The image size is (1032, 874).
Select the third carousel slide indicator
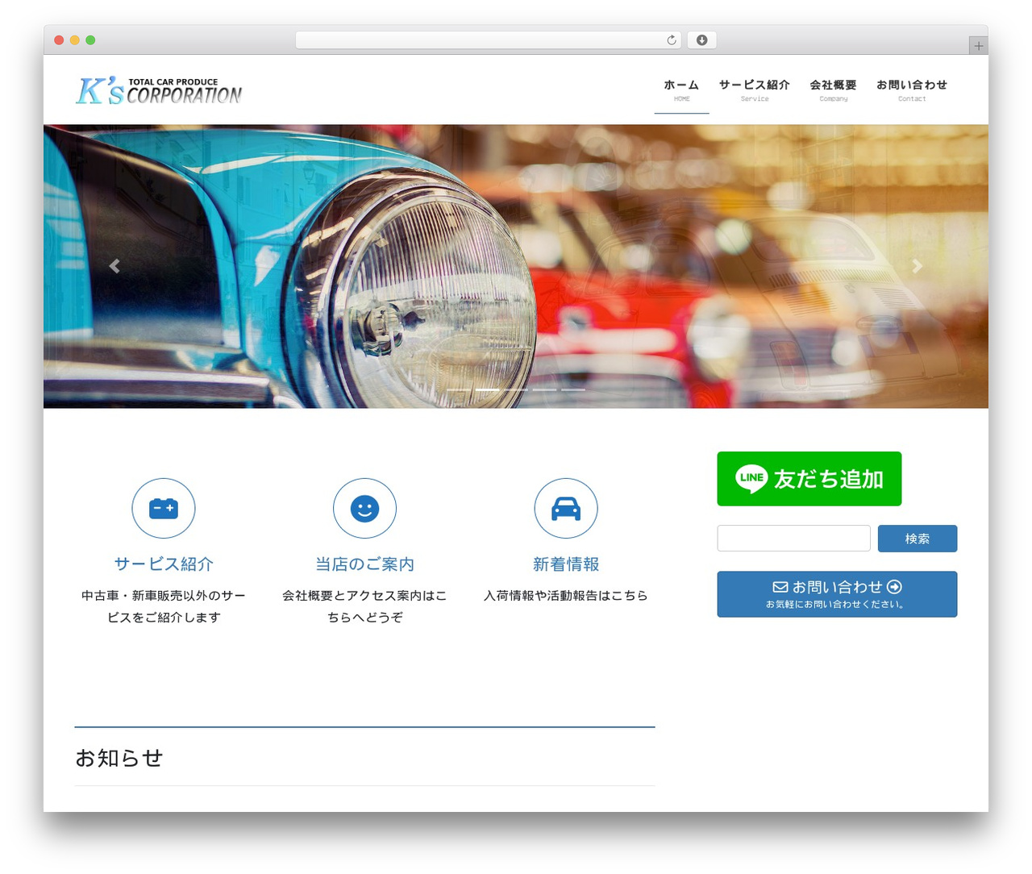(516, 390)
